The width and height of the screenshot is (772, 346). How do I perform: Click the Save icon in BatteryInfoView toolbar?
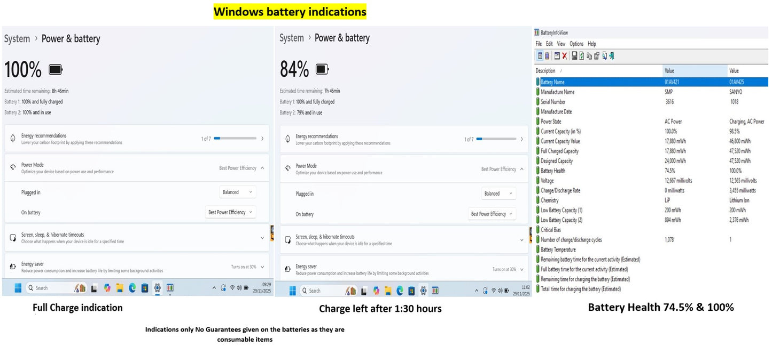574,56
